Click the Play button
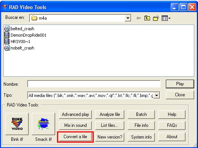This screenshot has height=148, width=198. click(180, 84)
